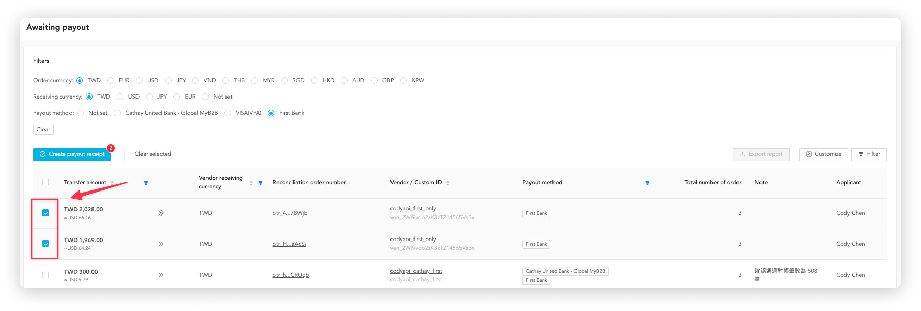This screenshot has height=311, width=921.
Task: Choose VISA(VPA) payout method
Action: [228, 114]
